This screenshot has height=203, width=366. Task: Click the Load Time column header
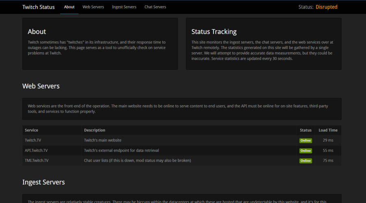[x=328, y=130]
